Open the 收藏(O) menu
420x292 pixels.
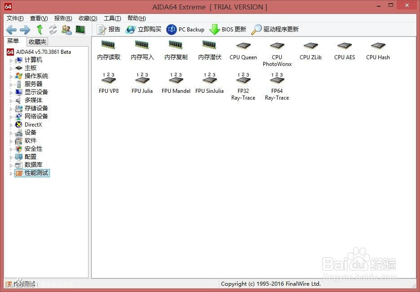88,18
